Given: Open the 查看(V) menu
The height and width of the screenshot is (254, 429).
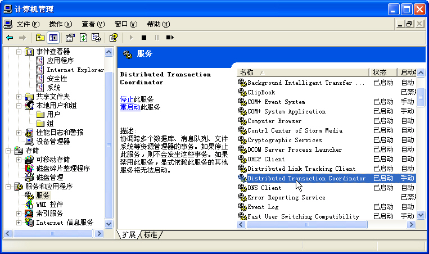Looking at the screenshot, I should click(93, 24).
